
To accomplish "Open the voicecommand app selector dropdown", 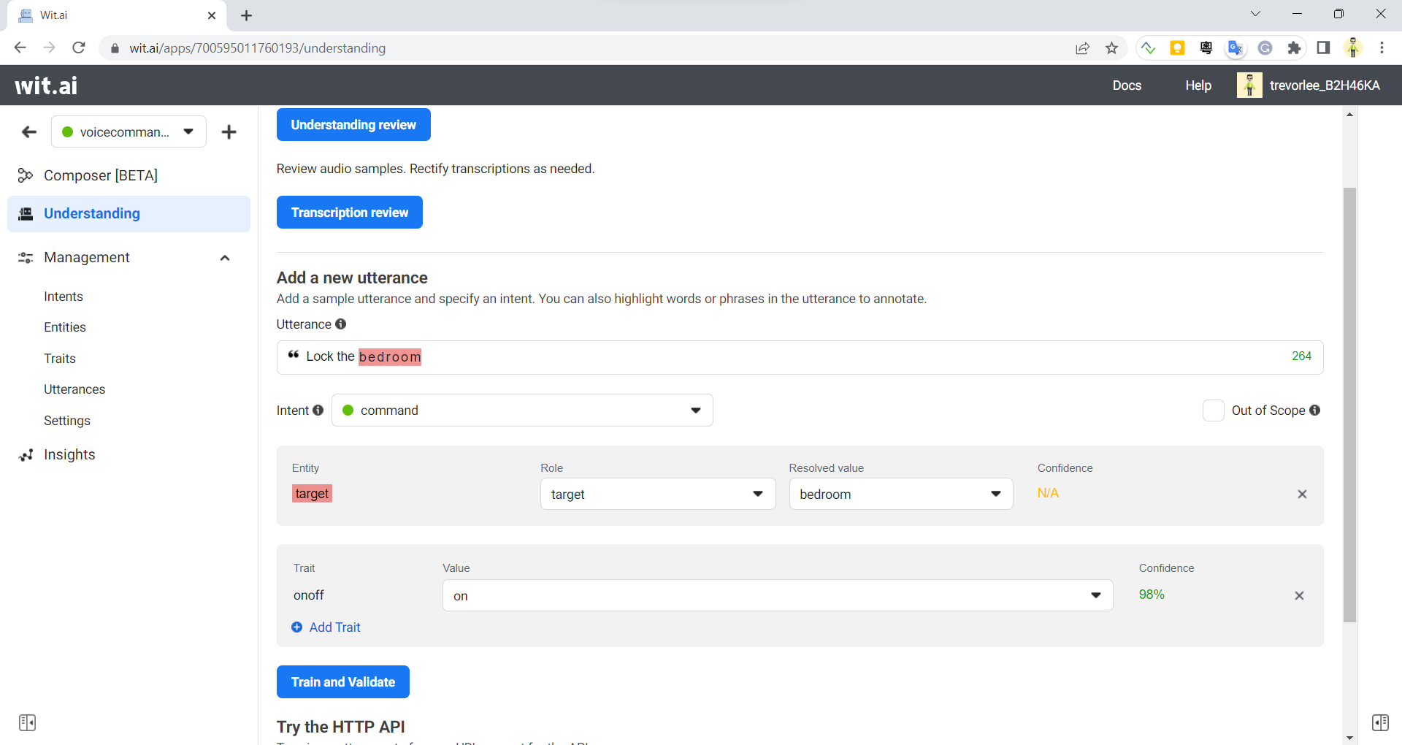I will click(x=129, y=132).
